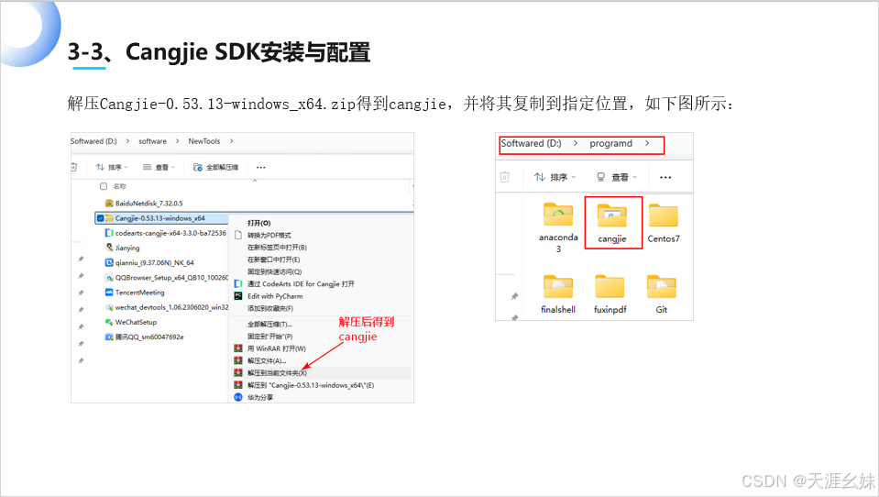
Task: Click the PyCharm icon in the context menu
Action: [238, 296]
